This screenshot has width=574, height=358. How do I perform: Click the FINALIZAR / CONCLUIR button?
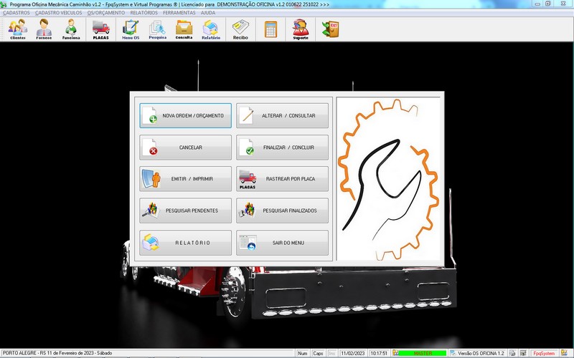point(282,147)
